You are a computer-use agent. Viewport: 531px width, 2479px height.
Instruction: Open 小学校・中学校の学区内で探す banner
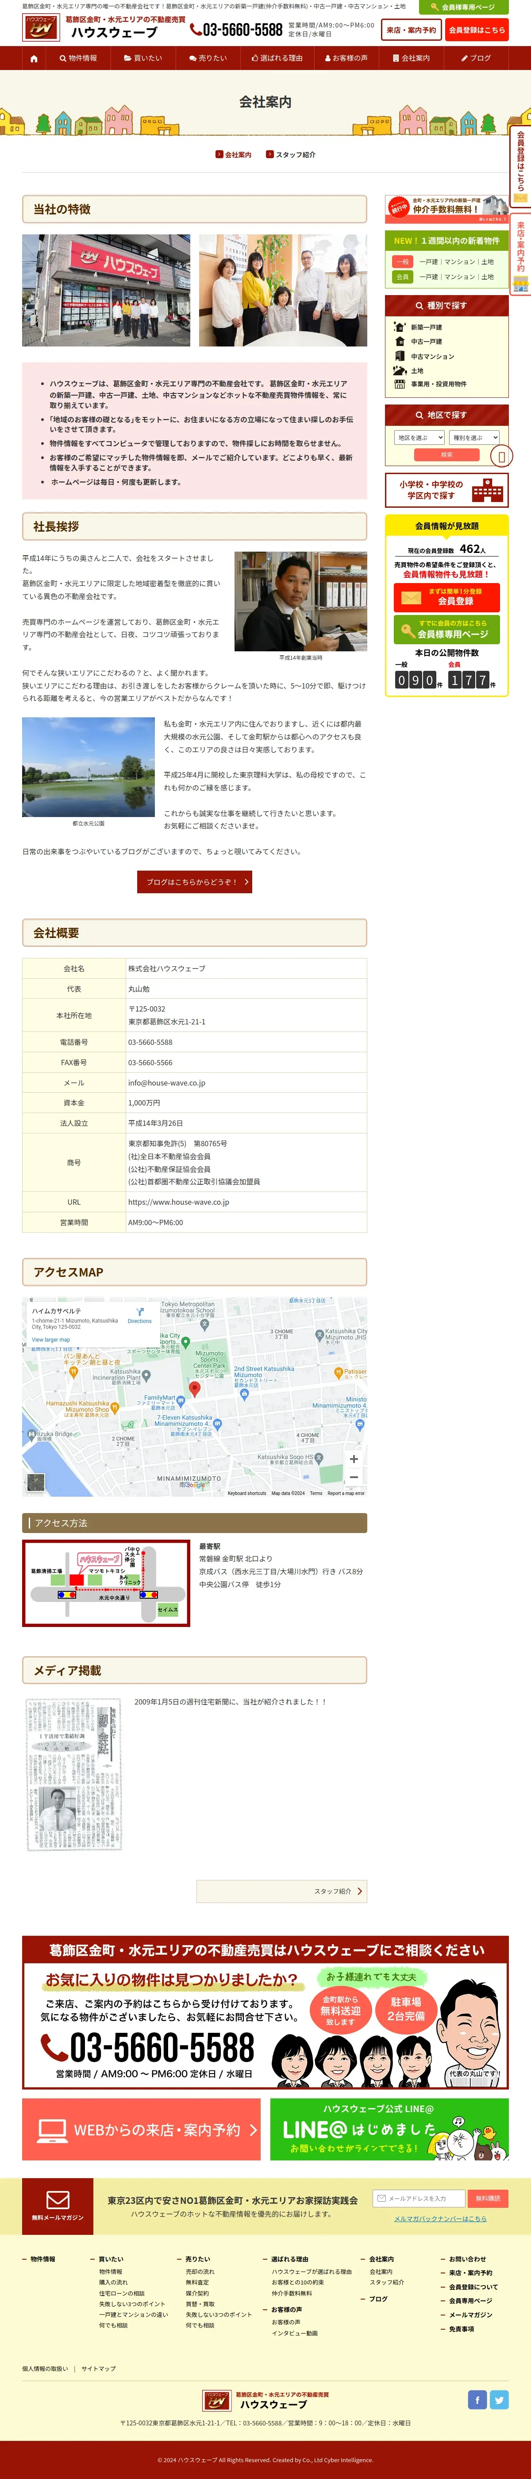[x=446, y=490]
